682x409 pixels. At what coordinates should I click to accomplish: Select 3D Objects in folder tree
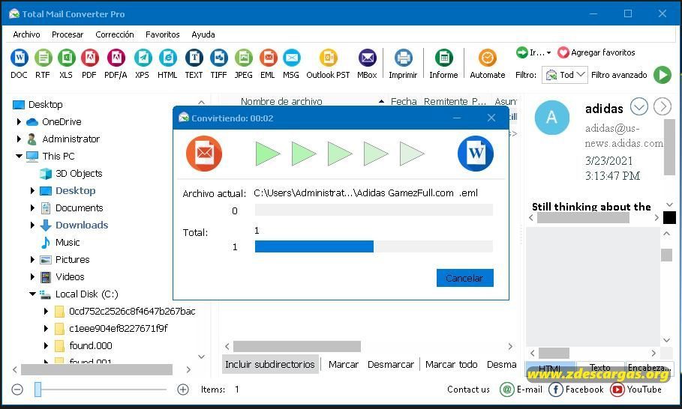click(x=79, y=173)
